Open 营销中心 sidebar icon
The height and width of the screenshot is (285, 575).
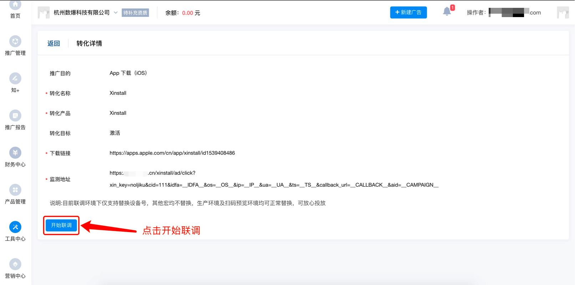(x=15, y=264)
